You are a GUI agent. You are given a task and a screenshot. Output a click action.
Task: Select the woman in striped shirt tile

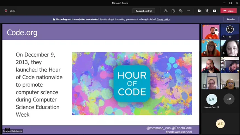pos(211,81)
